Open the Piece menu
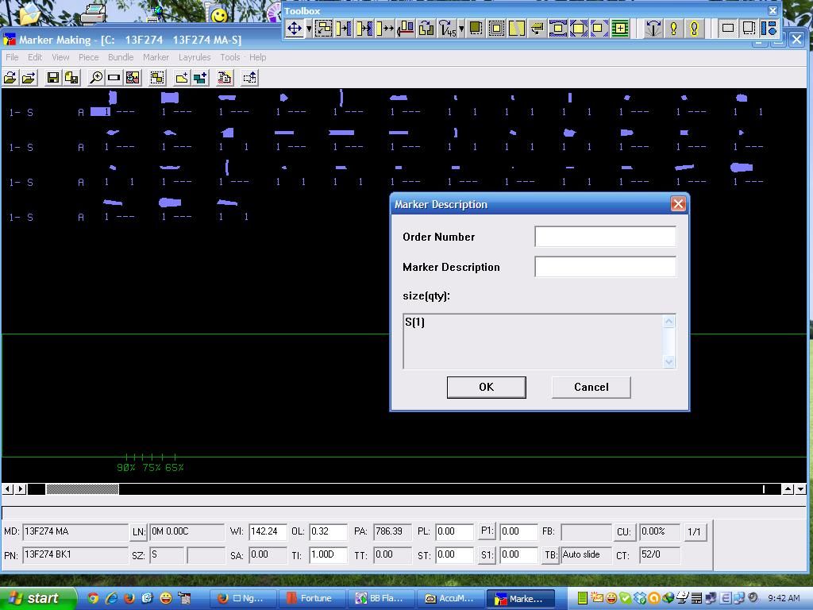The image size is (813, 610). coord(89,57)
